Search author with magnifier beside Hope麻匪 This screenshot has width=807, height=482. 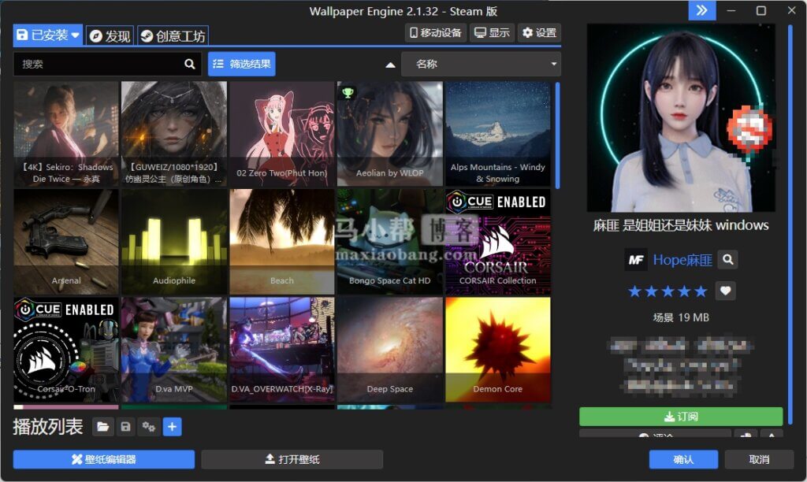coord(727,260)
